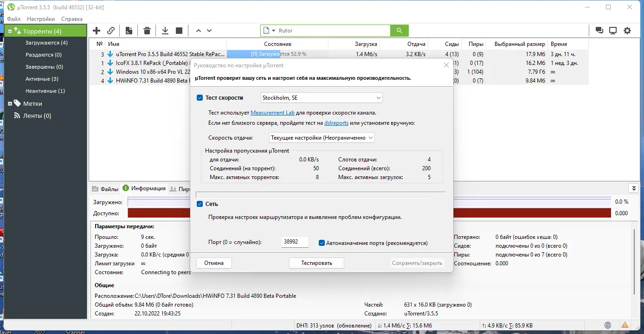
Task: Click the tag icon beside Метки
Action: [17, 103]
